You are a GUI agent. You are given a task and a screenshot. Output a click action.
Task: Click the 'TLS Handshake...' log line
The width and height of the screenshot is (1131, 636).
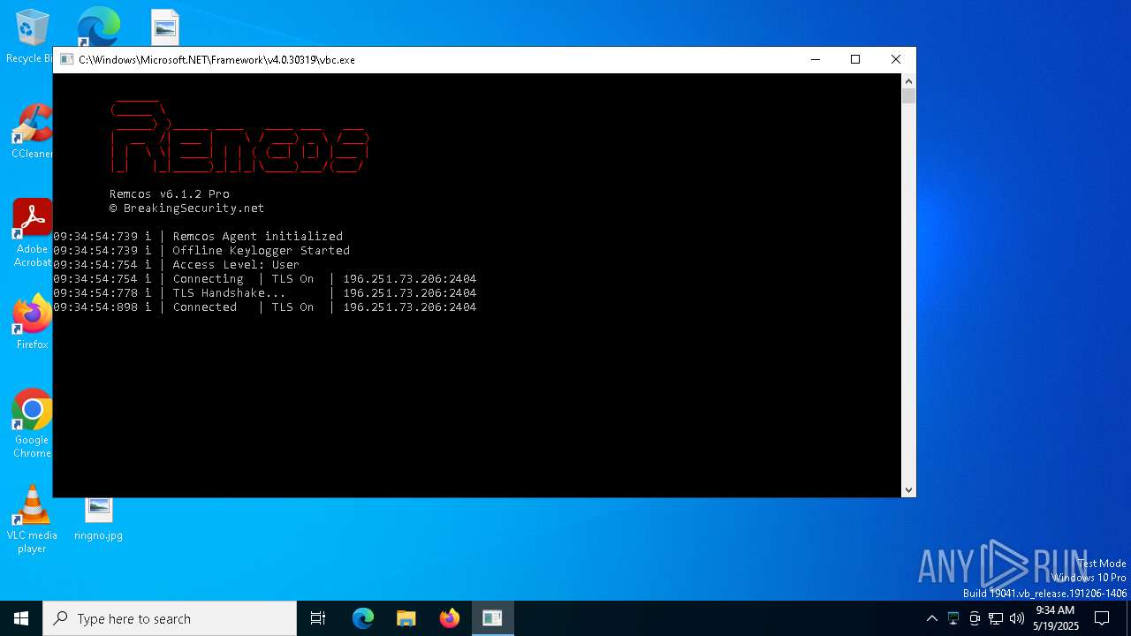(x=265, y=293)
